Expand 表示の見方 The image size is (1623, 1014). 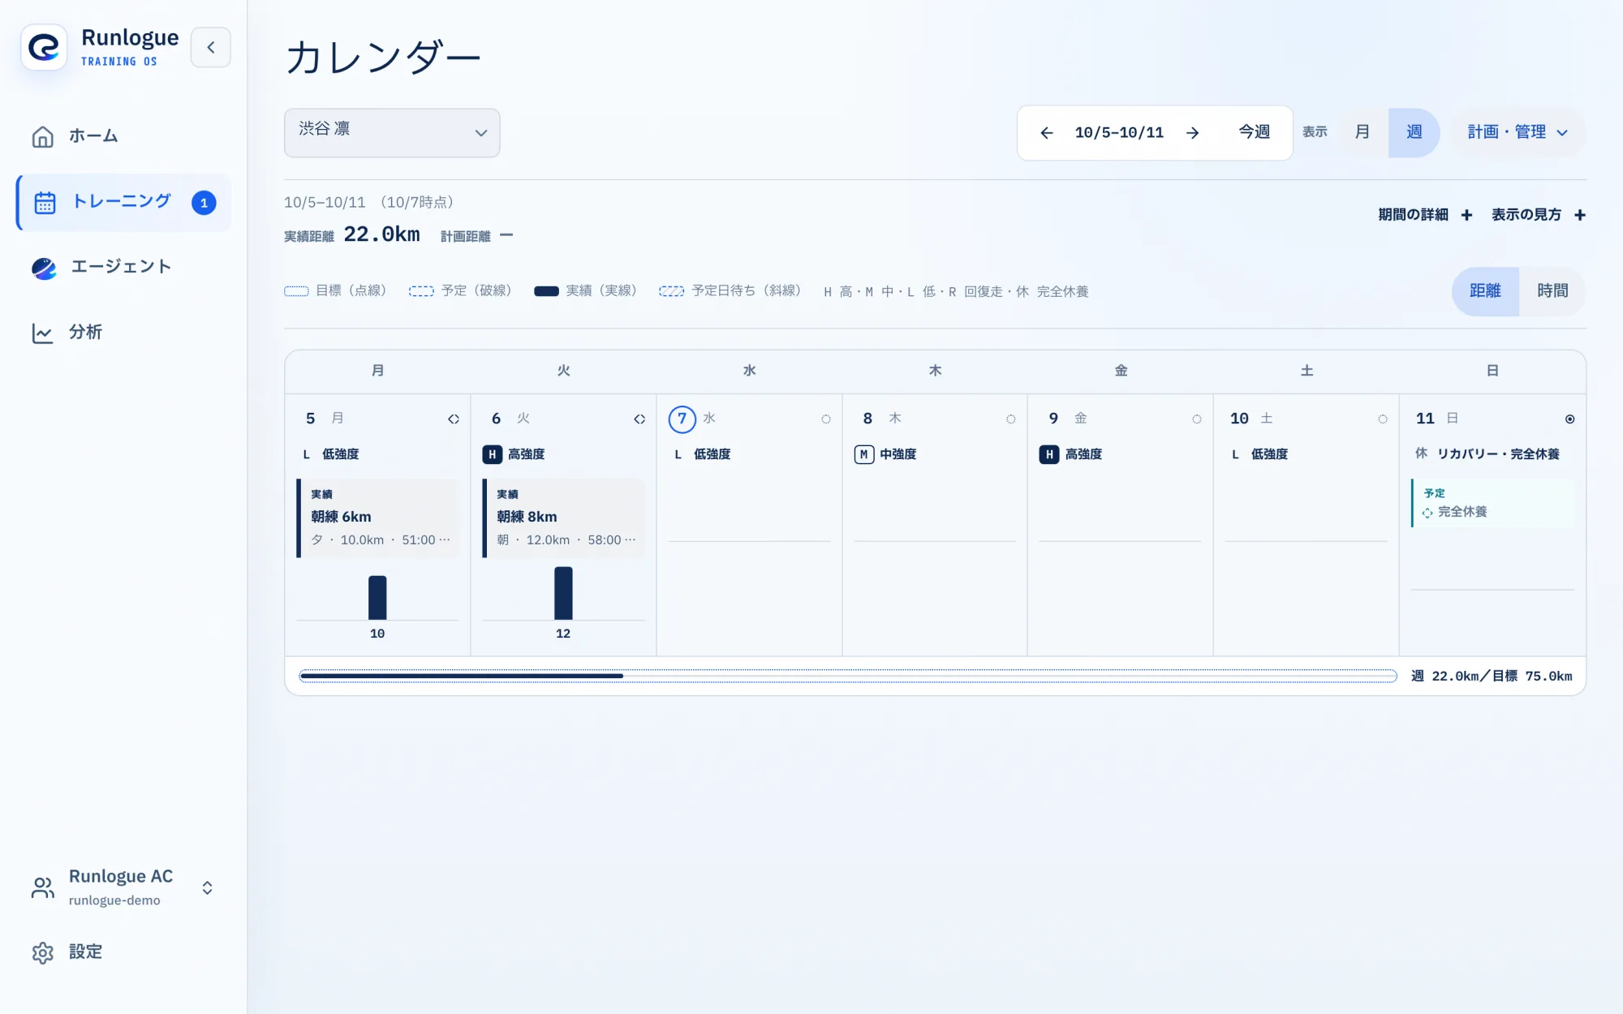coord(1539,215)
